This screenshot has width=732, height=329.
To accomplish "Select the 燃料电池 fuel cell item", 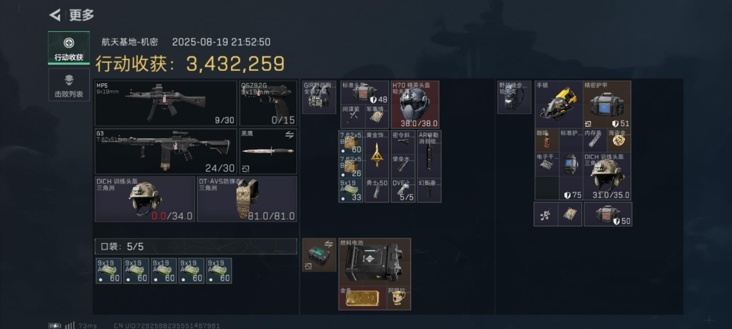I will click(375, 262).
